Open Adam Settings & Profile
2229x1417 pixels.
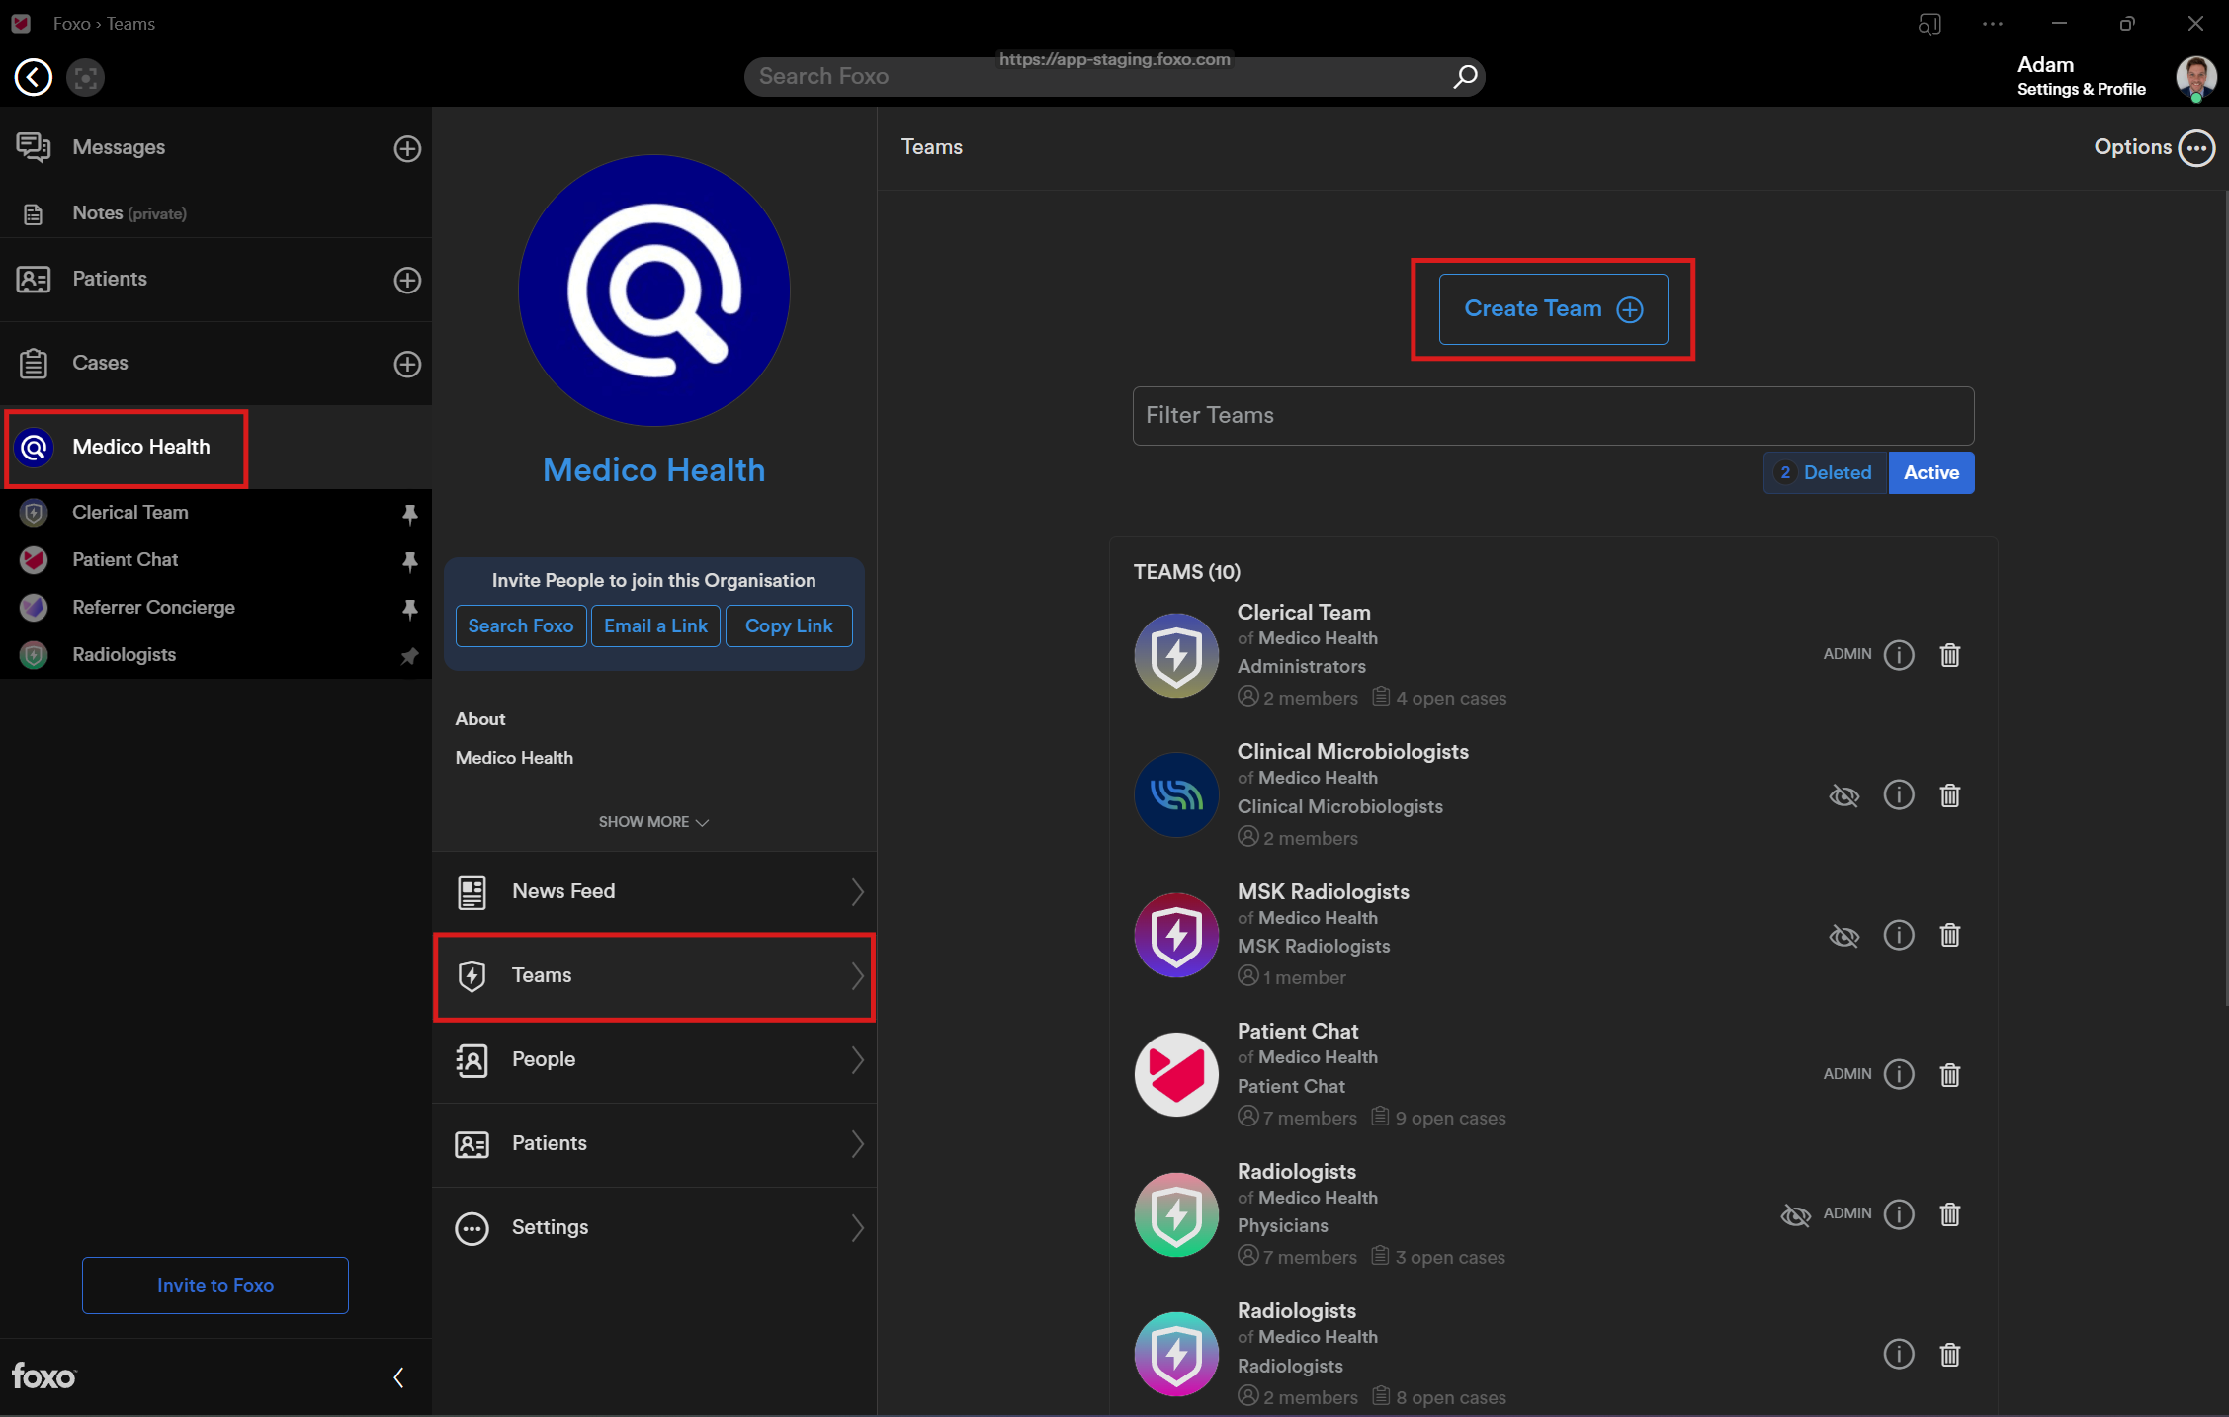[2081, 76]
